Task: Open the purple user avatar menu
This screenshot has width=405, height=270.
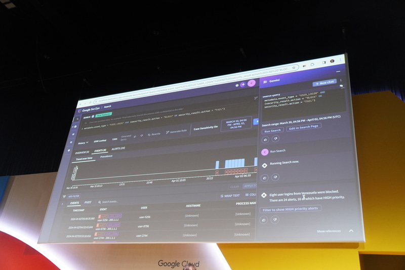Action: (x=252, y=83)
